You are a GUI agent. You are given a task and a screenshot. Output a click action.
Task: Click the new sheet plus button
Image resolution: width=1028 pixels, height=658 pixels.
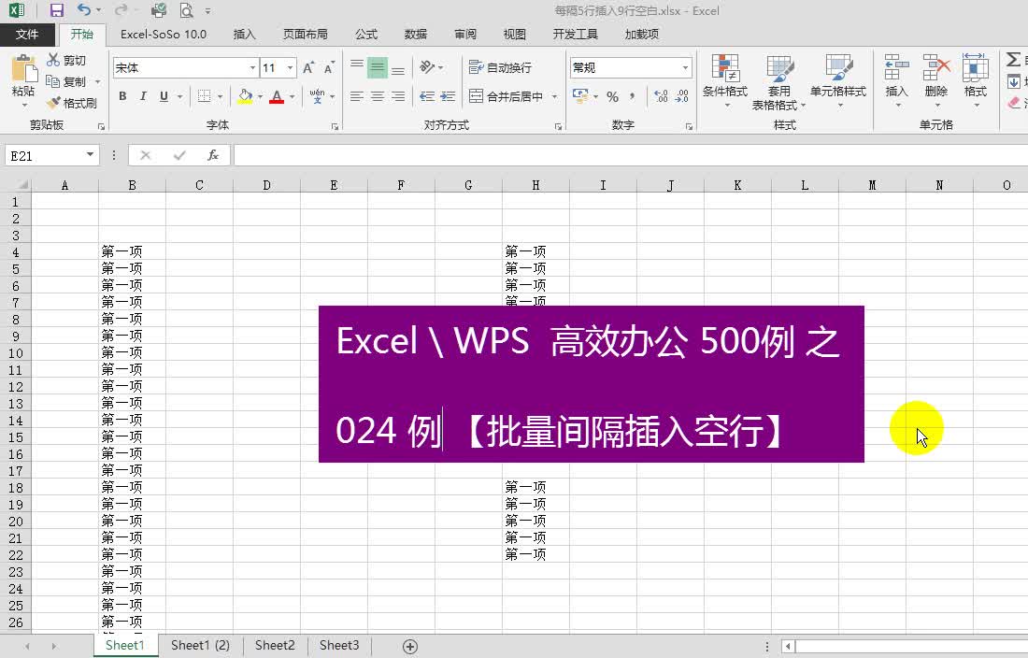click(408, 644)
